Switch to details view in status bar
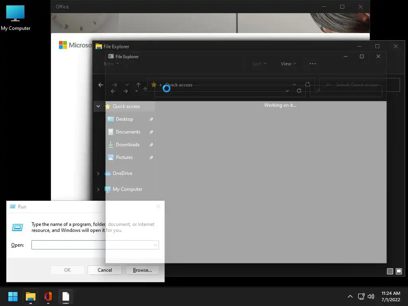The image size is (408, 306). point(390,271)
